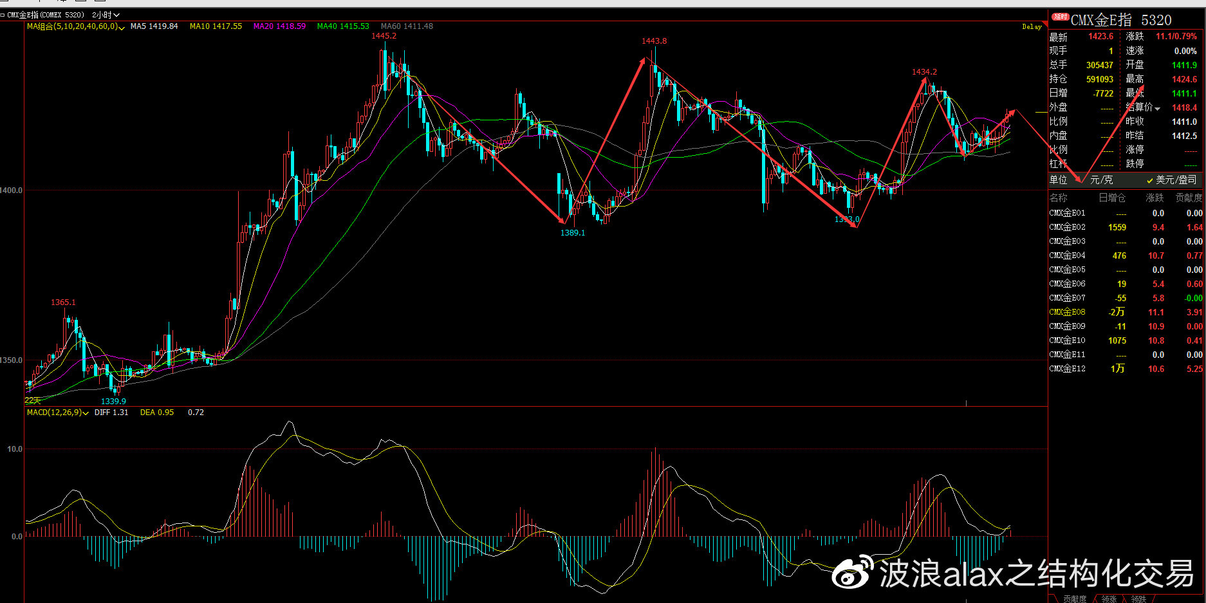Select 元/克 unit option
The width and height of the screenshot is (1206, 603).
(x=1101, y=180)
